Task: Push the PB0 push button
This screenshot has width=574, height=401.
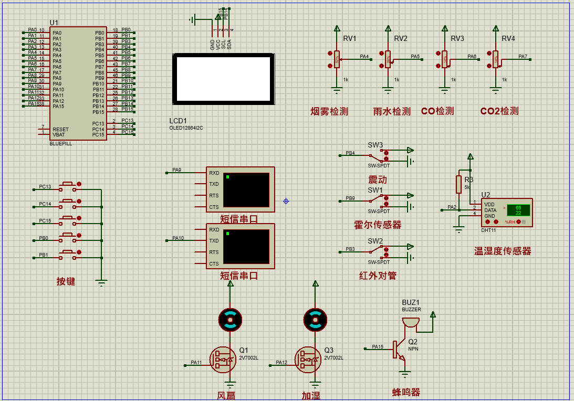Action: click(67, 237)
